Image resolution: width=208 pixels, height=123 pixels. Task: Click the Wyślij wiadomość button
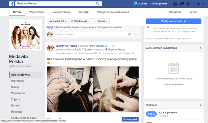(x=173, y=21)
